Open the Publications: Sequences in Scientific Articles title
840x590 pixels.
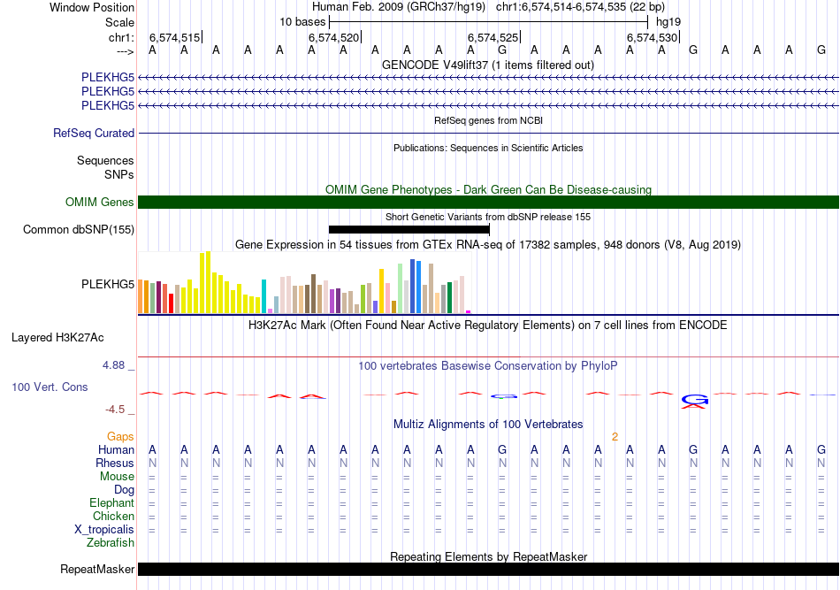(488, 148)
